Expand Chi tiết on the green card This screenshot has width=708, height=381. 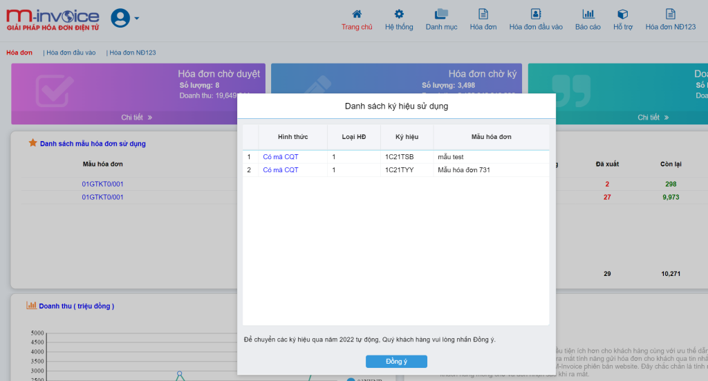653,118
